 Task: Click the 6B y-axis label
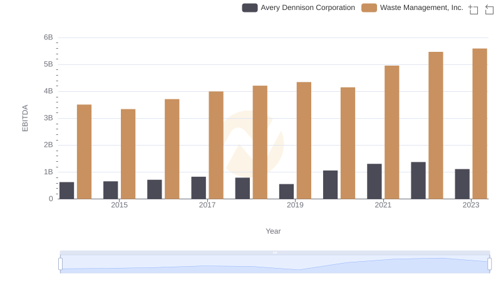(x=48, y=37)
